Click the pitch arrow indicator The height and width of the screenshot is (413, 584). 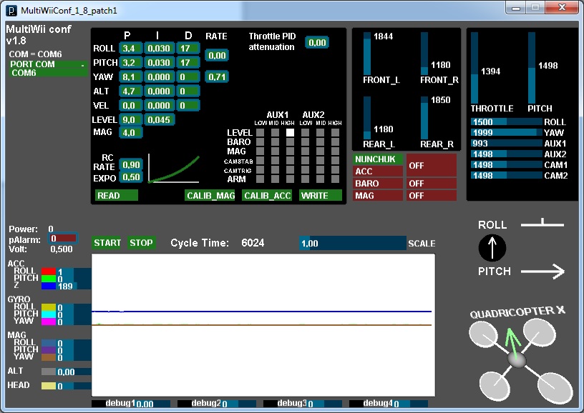point(542,272)
